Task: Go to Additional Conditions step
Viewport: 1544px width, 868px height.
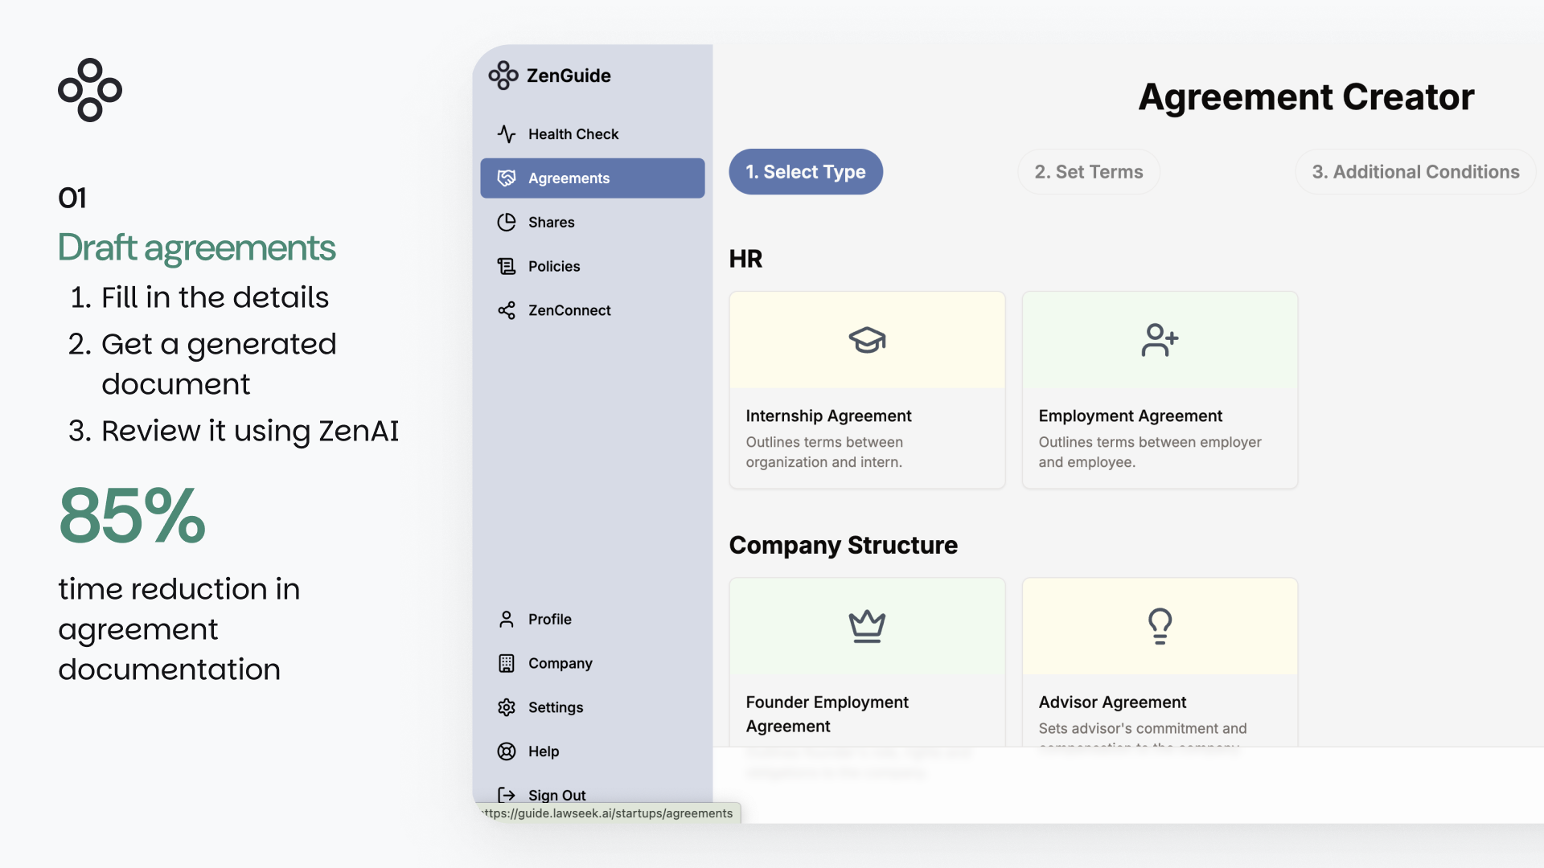Action: (x=1415, y=172)
